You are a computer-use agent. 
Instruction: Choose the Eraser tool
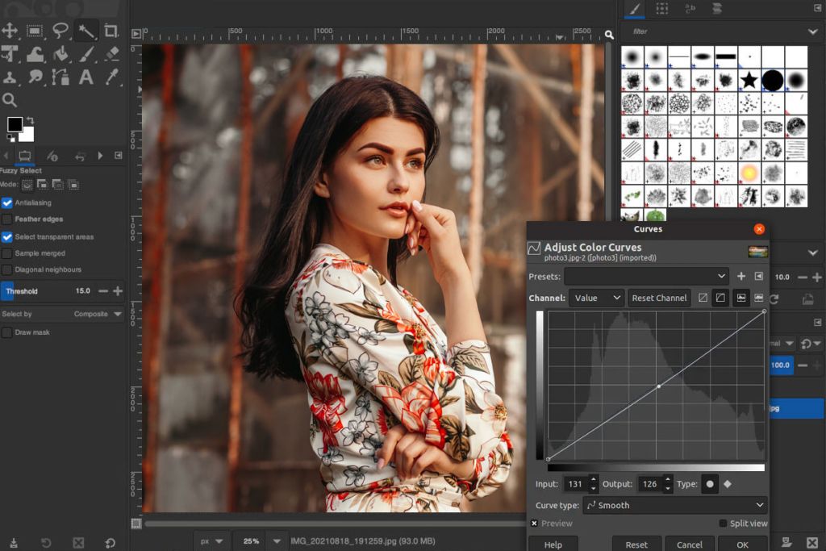111,53
